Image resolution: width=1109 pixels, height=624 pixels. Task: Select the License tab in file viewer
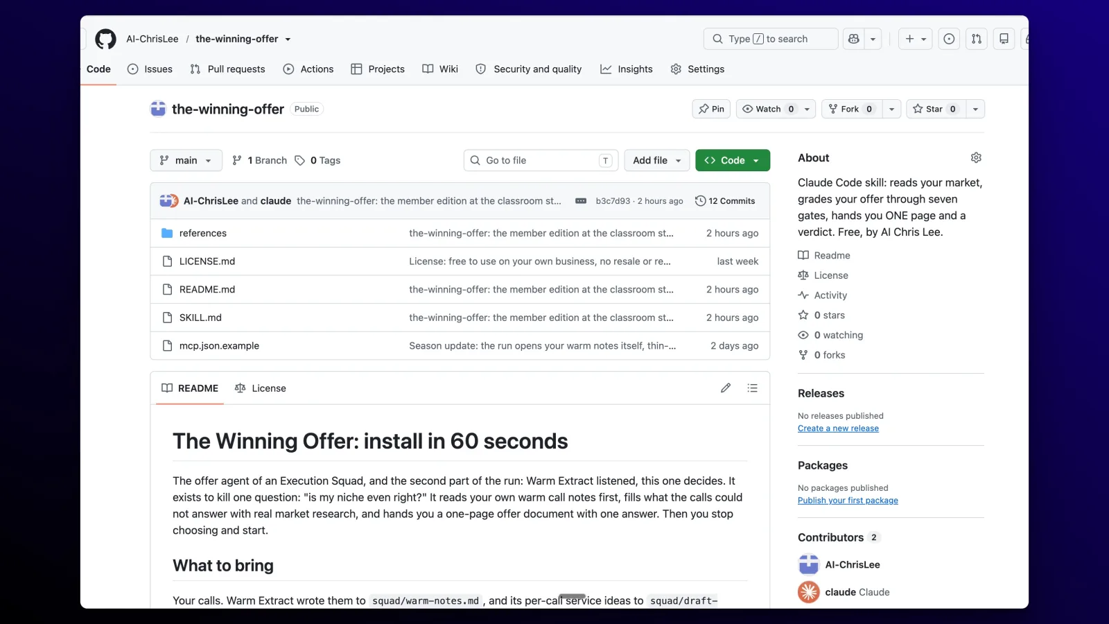(x=261, y=388)
